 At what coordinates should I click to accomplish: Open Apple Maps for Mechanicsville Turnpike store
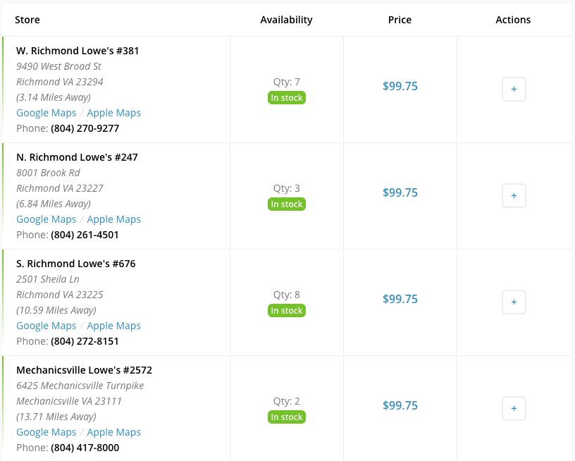click(113, 432)
